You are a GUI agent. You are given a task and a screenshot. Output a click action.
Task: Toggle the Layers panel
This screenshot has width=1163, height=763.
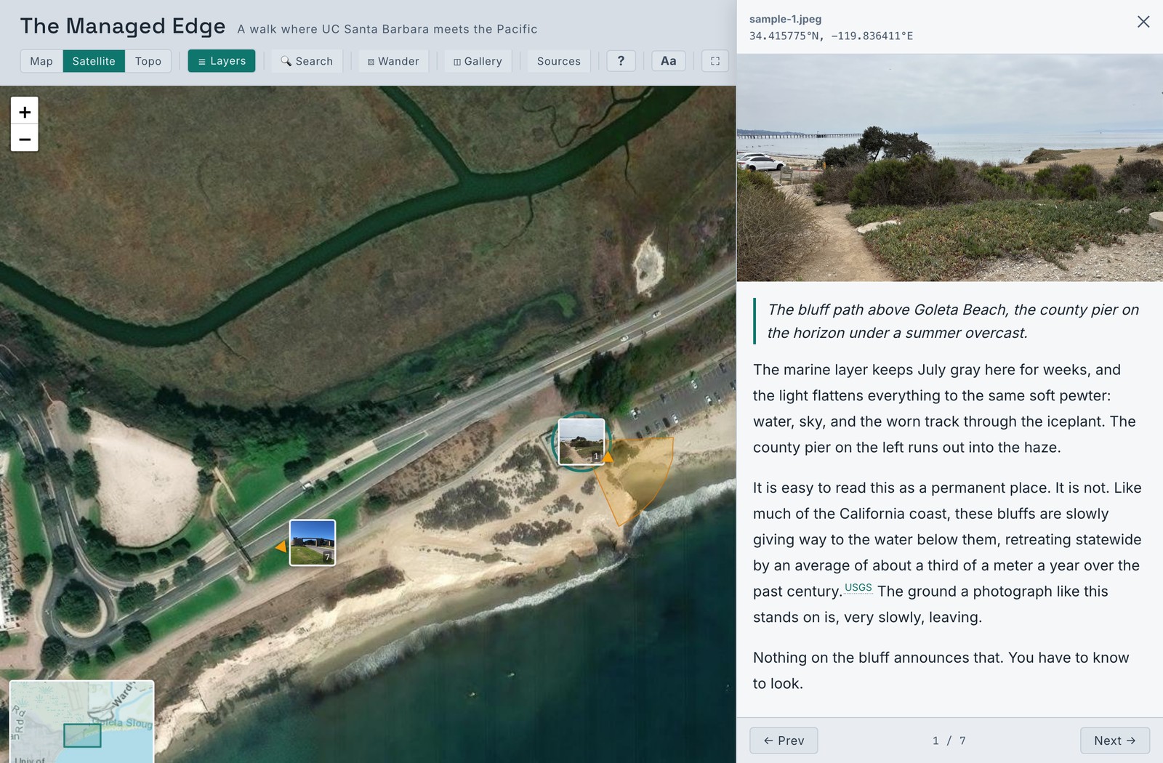click(x=222, y=61)
